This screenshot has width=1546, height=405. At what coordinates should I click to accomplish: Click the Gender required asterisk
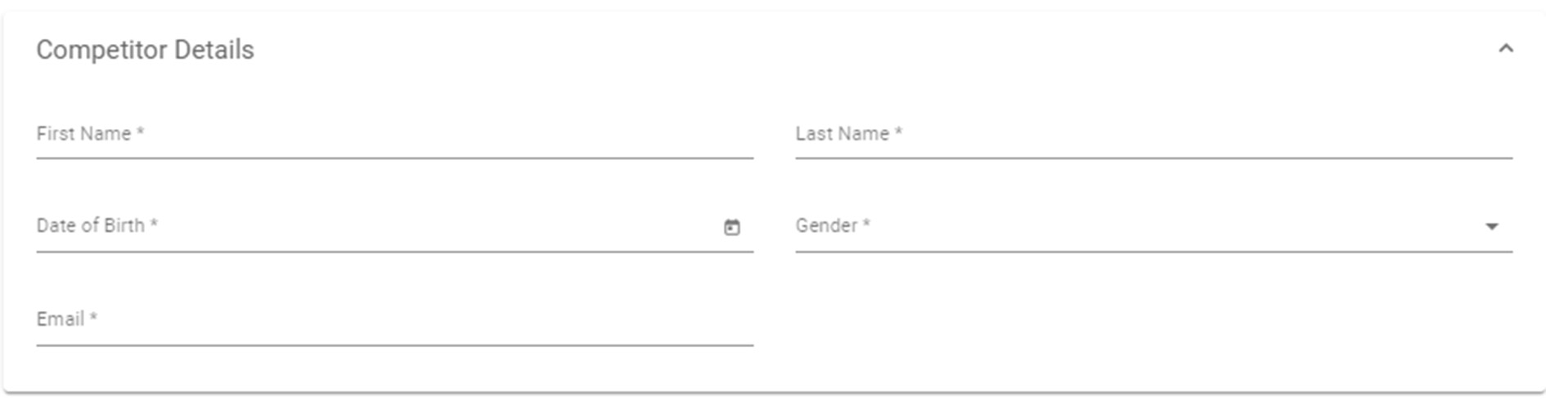tap(866, 224)
